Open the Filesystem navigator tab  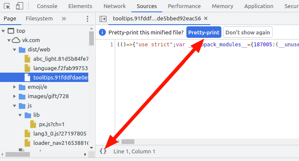point(39,18)
